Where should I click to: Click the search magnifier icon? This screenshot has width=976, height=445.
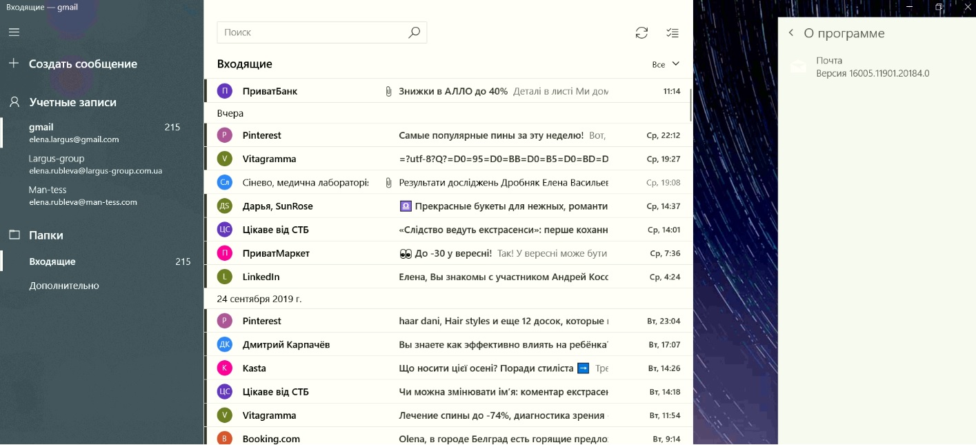point(414,32)
